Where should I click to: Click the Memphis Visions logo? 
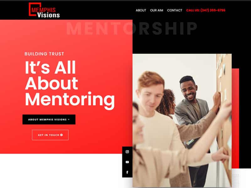click(x=44, y=10)
